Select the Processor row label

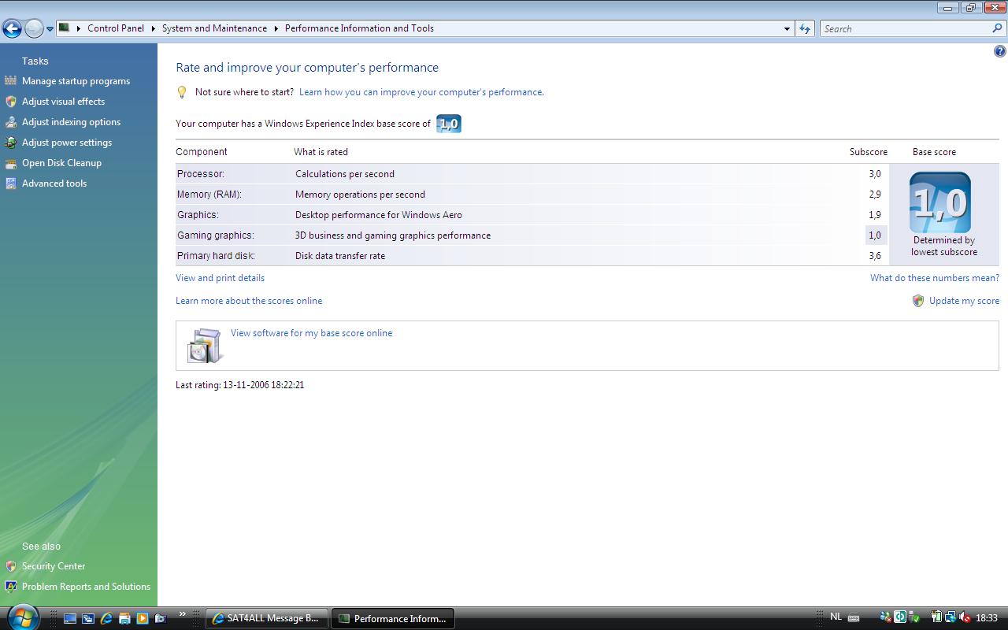(x=201, y=174)
